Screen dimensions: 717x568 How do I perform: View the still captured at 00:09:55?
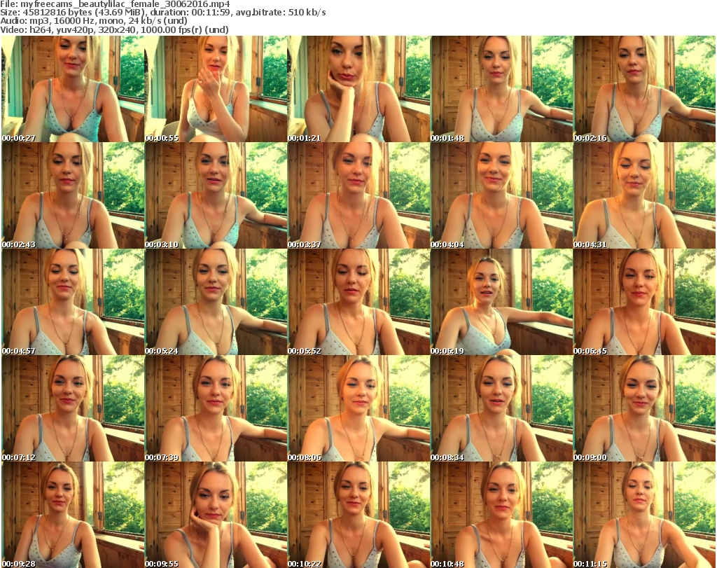(216, 515)
